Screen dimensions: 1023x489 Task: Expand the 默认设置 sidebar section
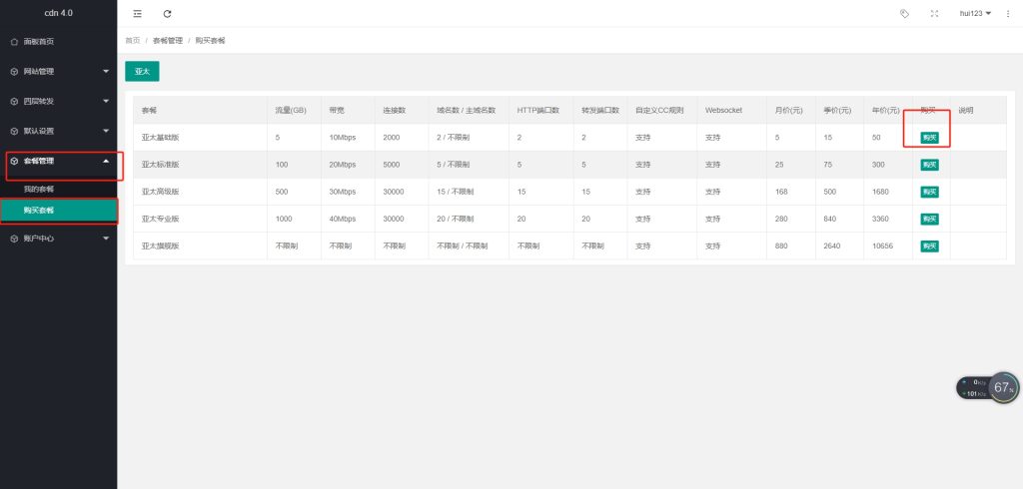coord(58,131)
